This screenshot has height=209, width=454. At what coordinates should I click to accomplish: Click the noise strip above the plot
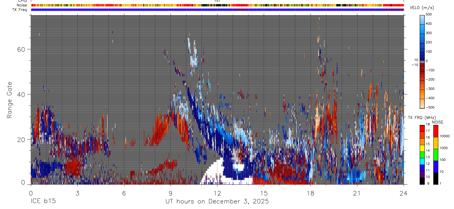point(217,5)
